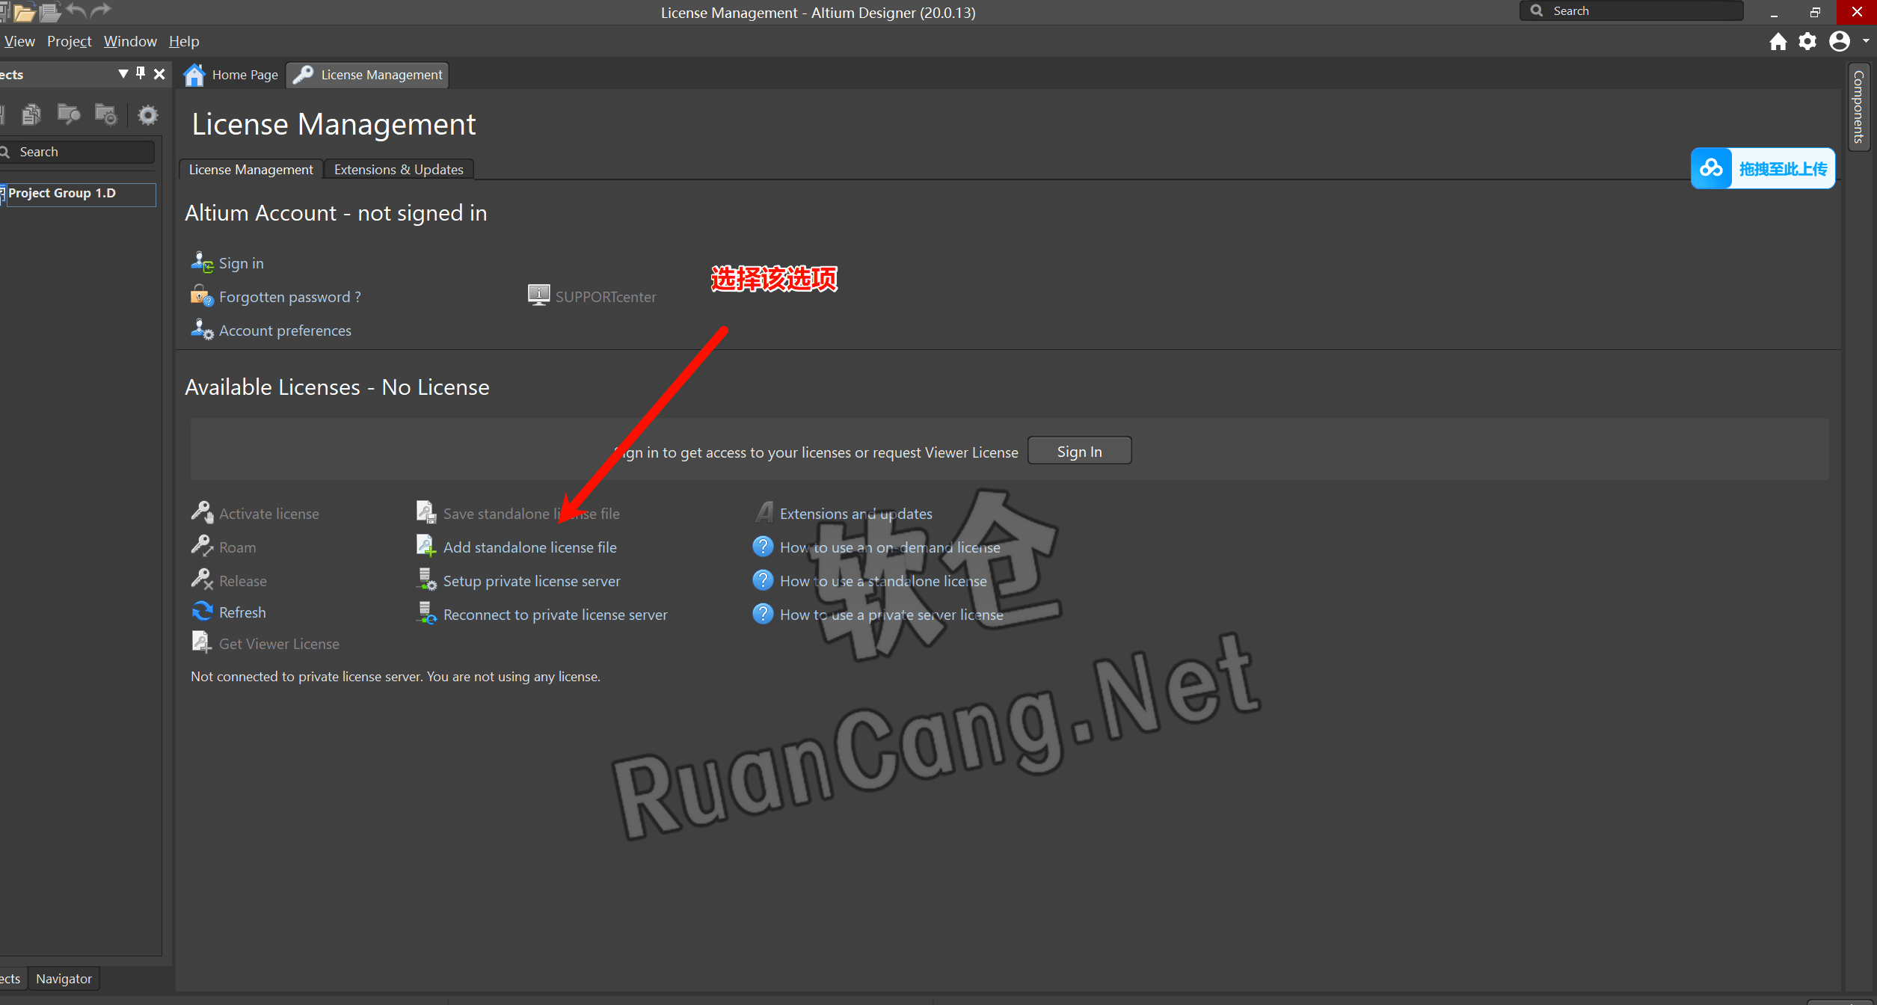1877x1005 pixels.
Task: Click the Redo arrow in the title bar
Action: coord(100,10)
